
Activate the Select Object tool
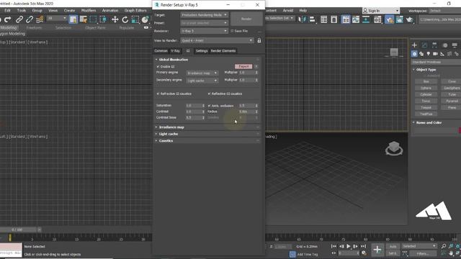coord(73,19)
